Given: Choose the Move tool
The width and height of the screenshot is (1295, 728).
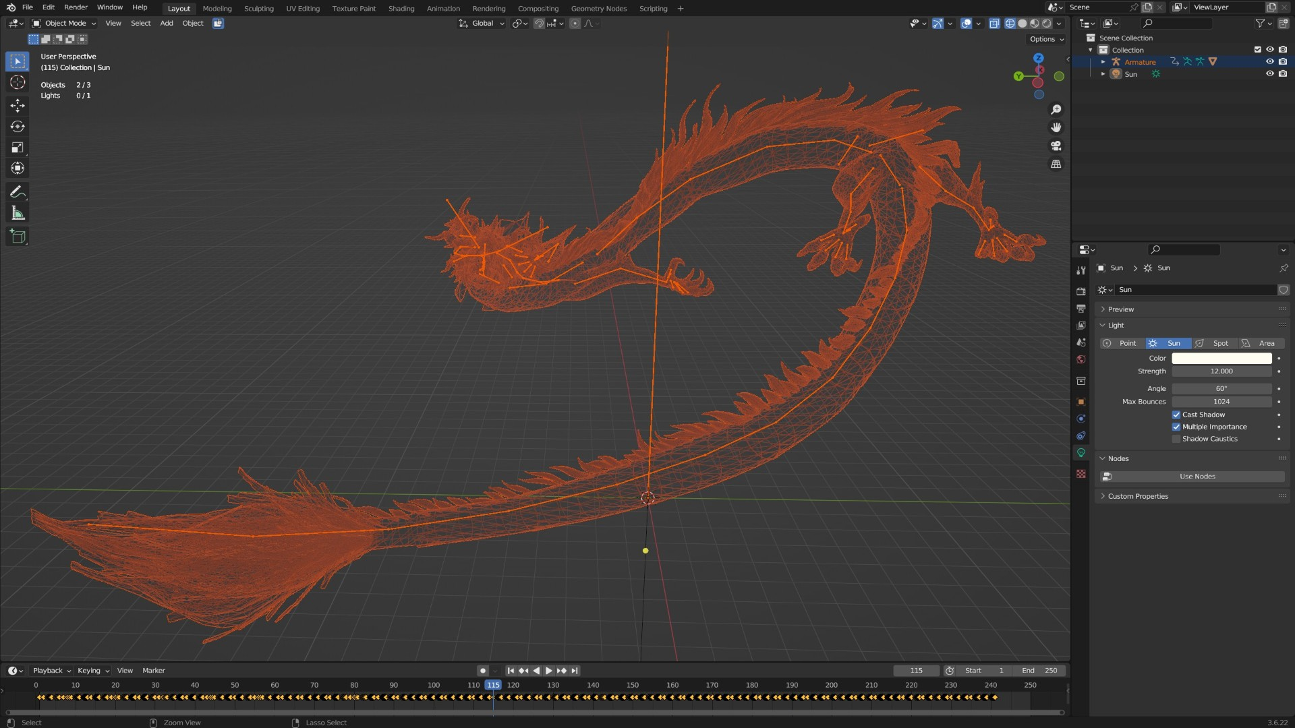Looking at the screenshot, I should [x=18, y=105].
